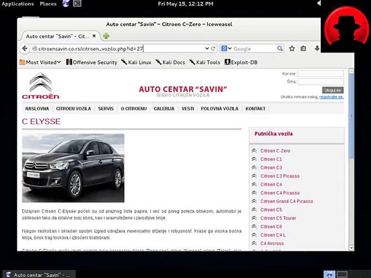The height and width of the screenshot is (278, 371).
Task: Open the GALERIJA menu item
Action: click(x=164, y=109)
